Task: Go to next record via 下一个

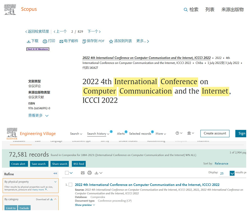Action: 94,32
